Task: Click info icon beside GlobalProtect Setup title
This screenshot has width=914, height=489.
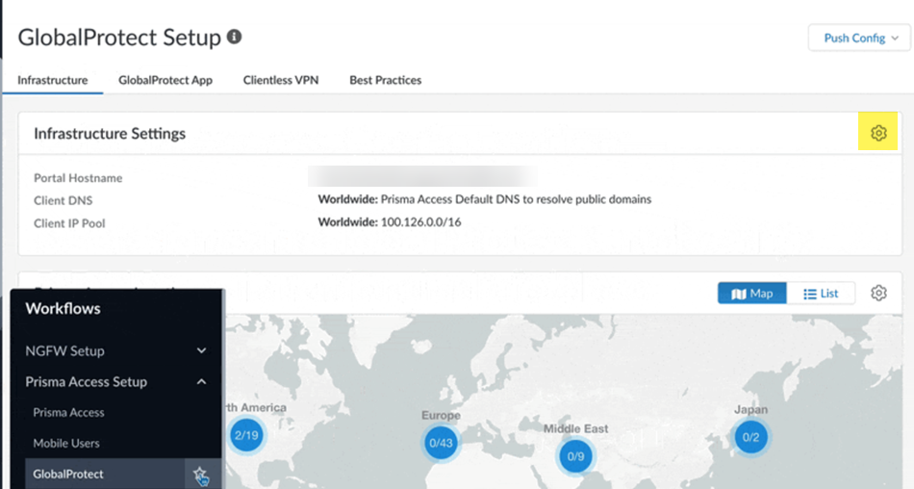Action: point(234,38)
